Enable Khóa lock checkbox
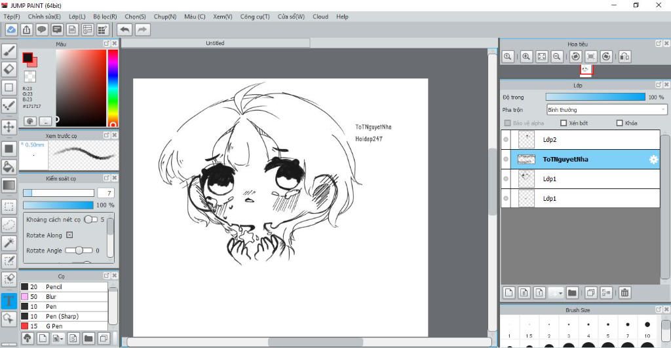This screenshot has height=348, width=671. coord(619,123)
